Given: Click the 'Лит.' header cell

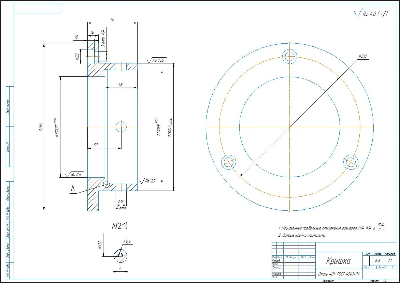Looking at the screenshot, I should (368, 254).
